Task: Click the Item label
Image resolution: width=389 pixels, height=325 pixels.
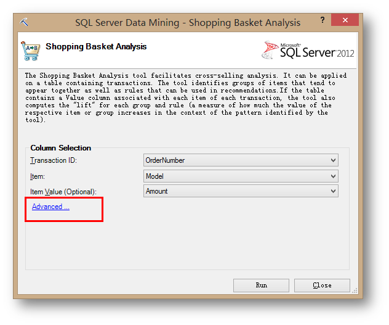Action: 38,176
